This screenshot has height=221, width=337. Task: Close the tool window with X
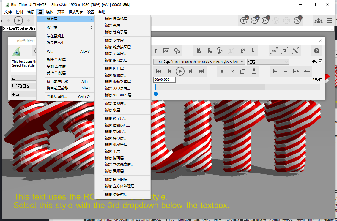(320, 41)
